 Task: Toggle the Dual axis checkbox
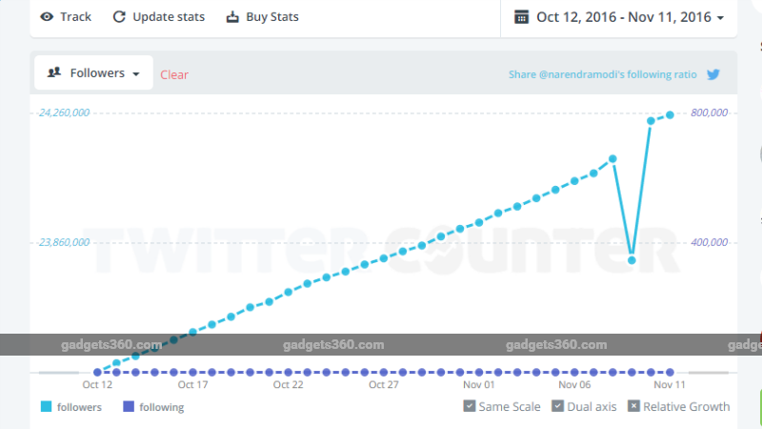click(x=558, y=406)
